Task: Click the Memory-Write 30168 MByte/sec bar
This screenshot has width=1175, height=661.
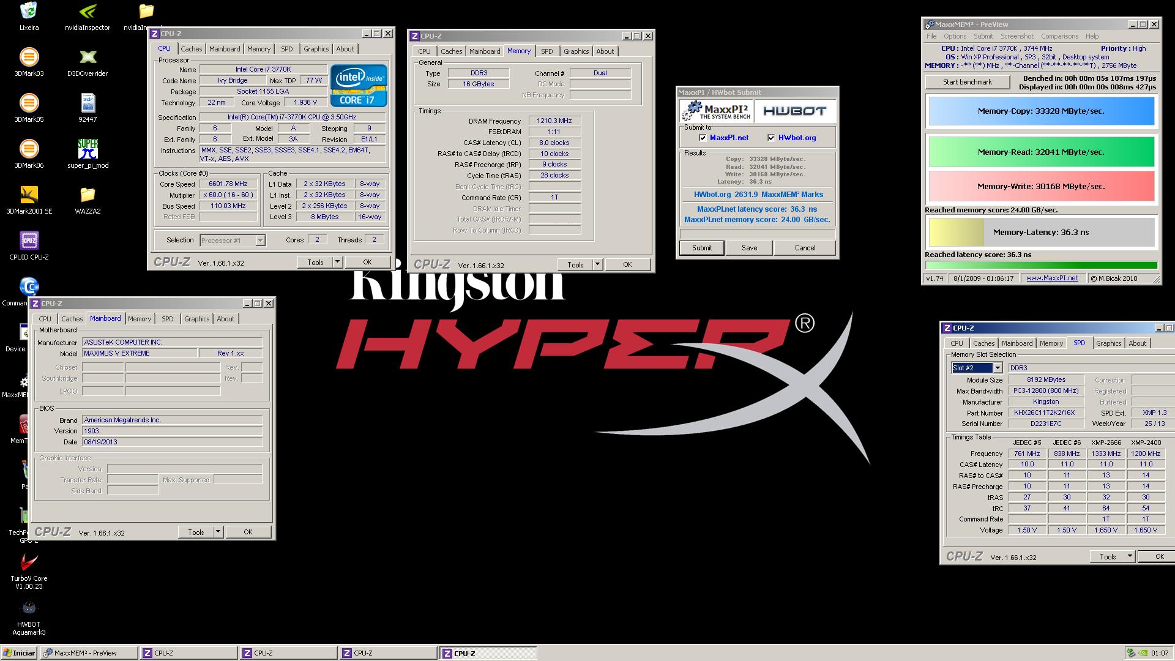Action: [1042, 187]
